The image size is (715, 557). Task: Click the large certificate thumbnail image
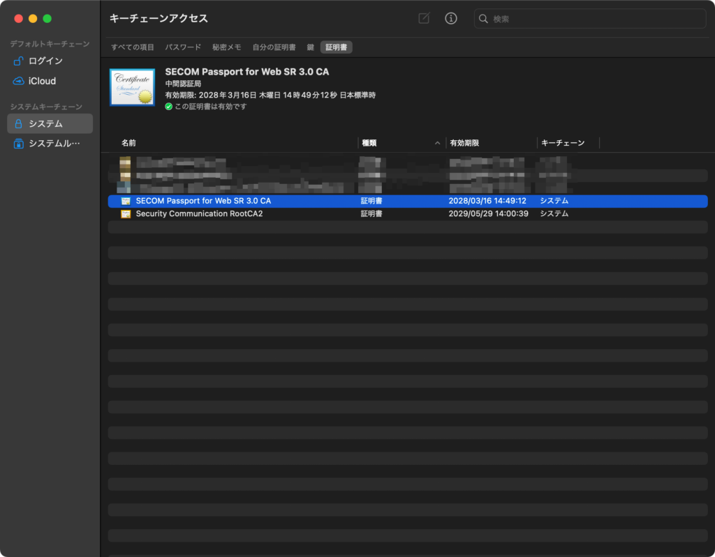click(132, 87)
